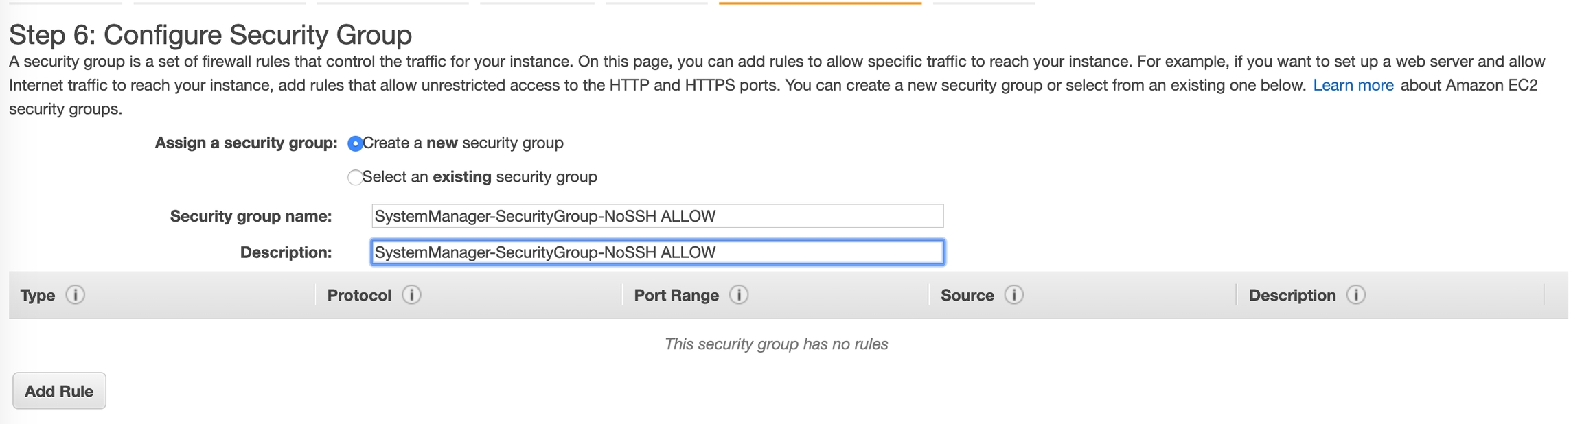Click the 'Security group name:' field label

click(251, 217)
